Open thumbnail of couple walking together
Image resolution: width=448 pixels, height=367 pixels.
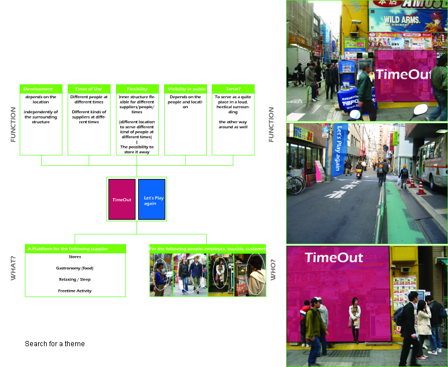pos(191,275)
